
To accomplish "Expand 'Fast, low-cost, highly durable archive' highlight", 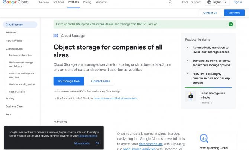I will [x=188, y=74].
